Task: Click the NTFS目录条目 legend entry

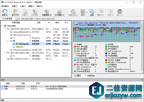Action: coord(113,47)
